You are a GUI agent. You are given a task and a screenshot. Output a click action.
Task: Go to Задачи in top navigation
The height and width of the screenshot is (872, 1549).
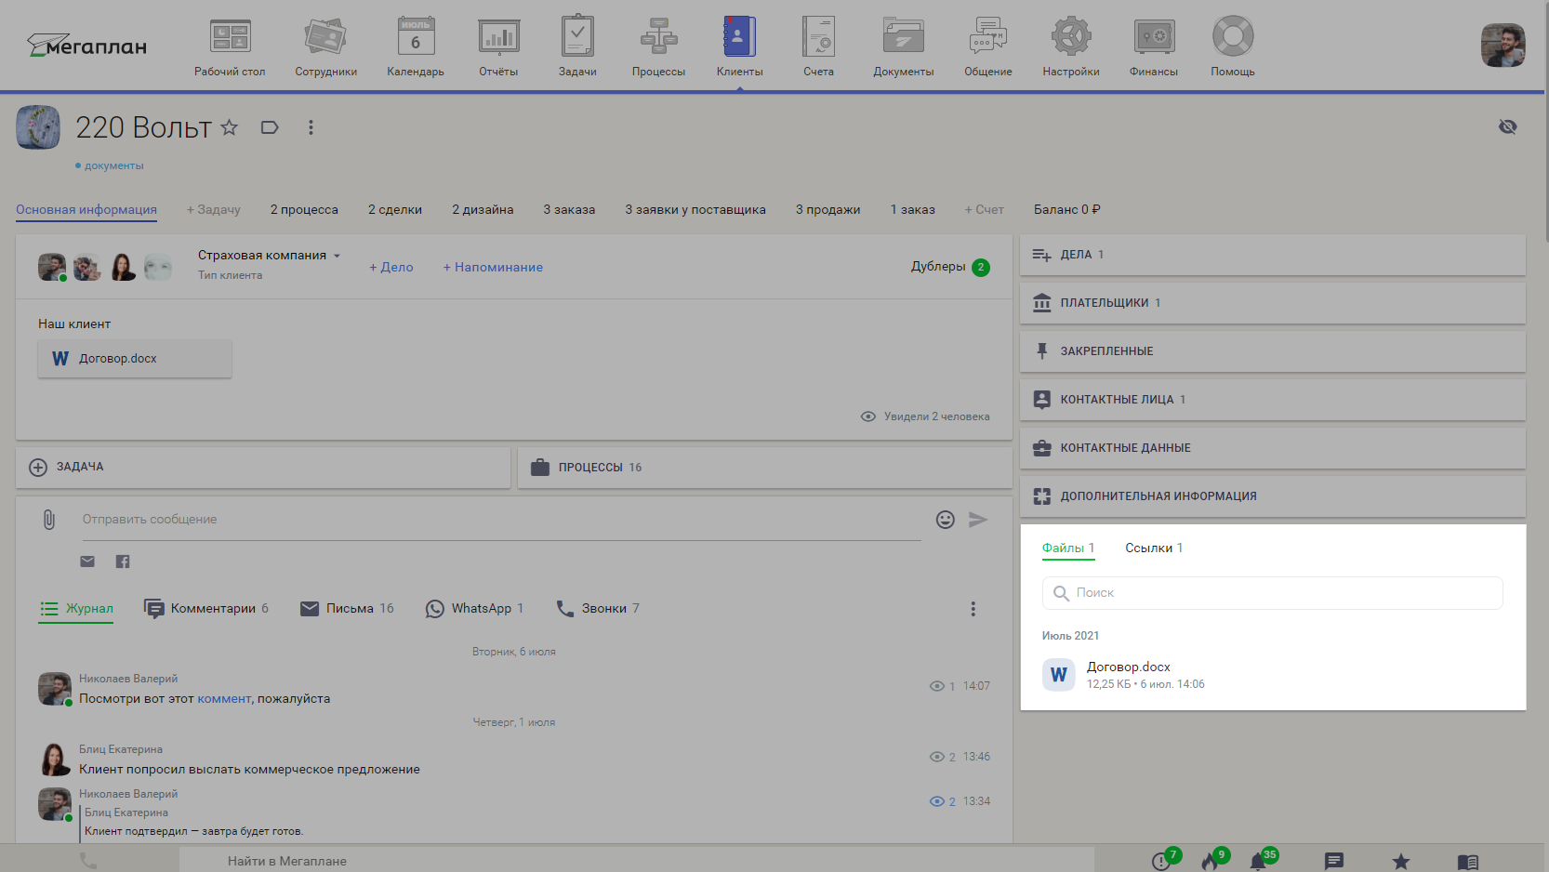[577, 46]
